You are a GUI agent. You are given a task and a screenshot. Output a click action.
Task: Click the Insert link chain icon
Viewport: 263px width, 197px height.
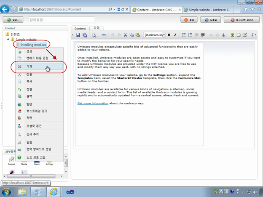(x=211, y=35)
